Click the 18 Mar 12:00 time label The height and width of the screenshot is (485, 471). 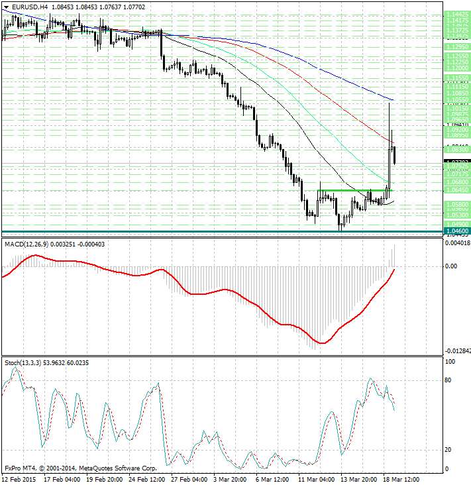pos(401,480)
